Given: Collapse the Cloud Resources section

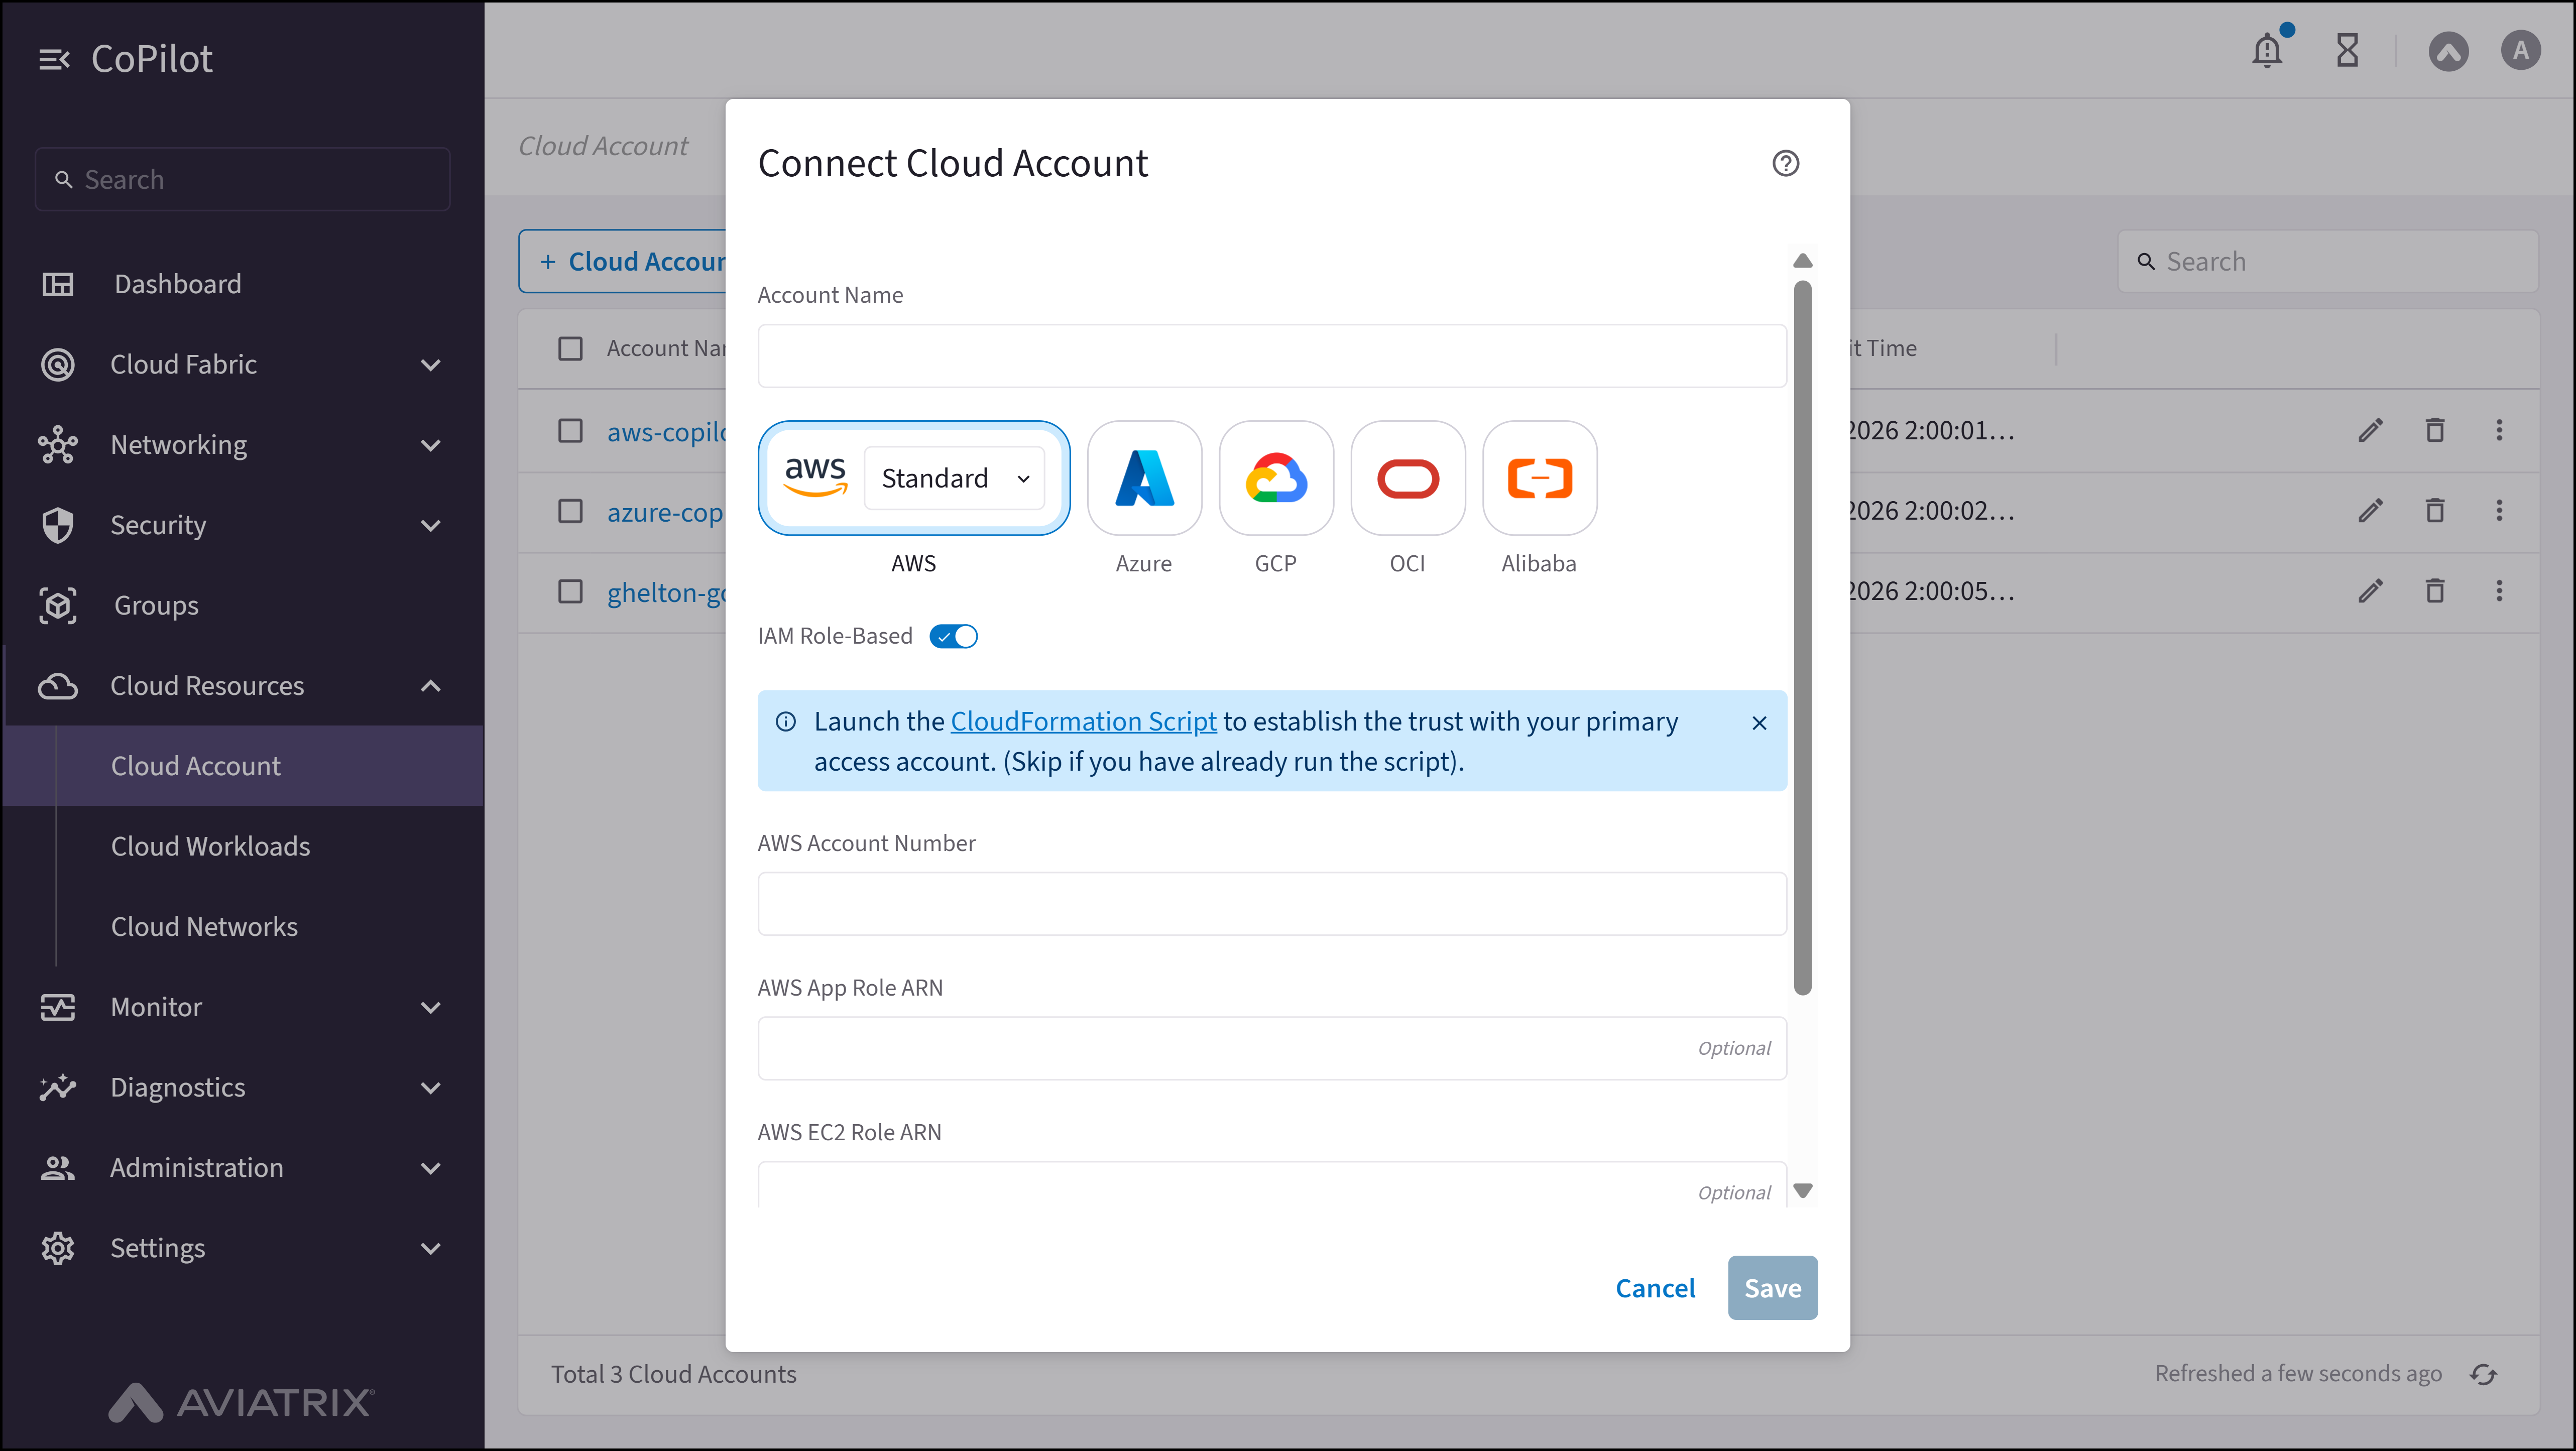Looking at the screenshot, I should (431, 686).
